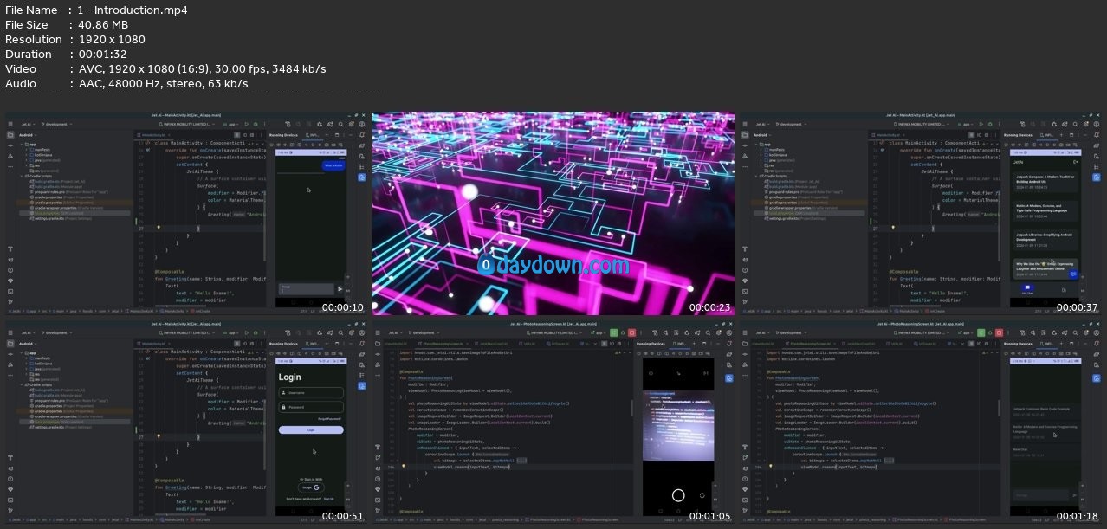Select the MainActivity.kt editor tab in the 00:00:51 frame
1107x529 pixels.
click(155, 343)
